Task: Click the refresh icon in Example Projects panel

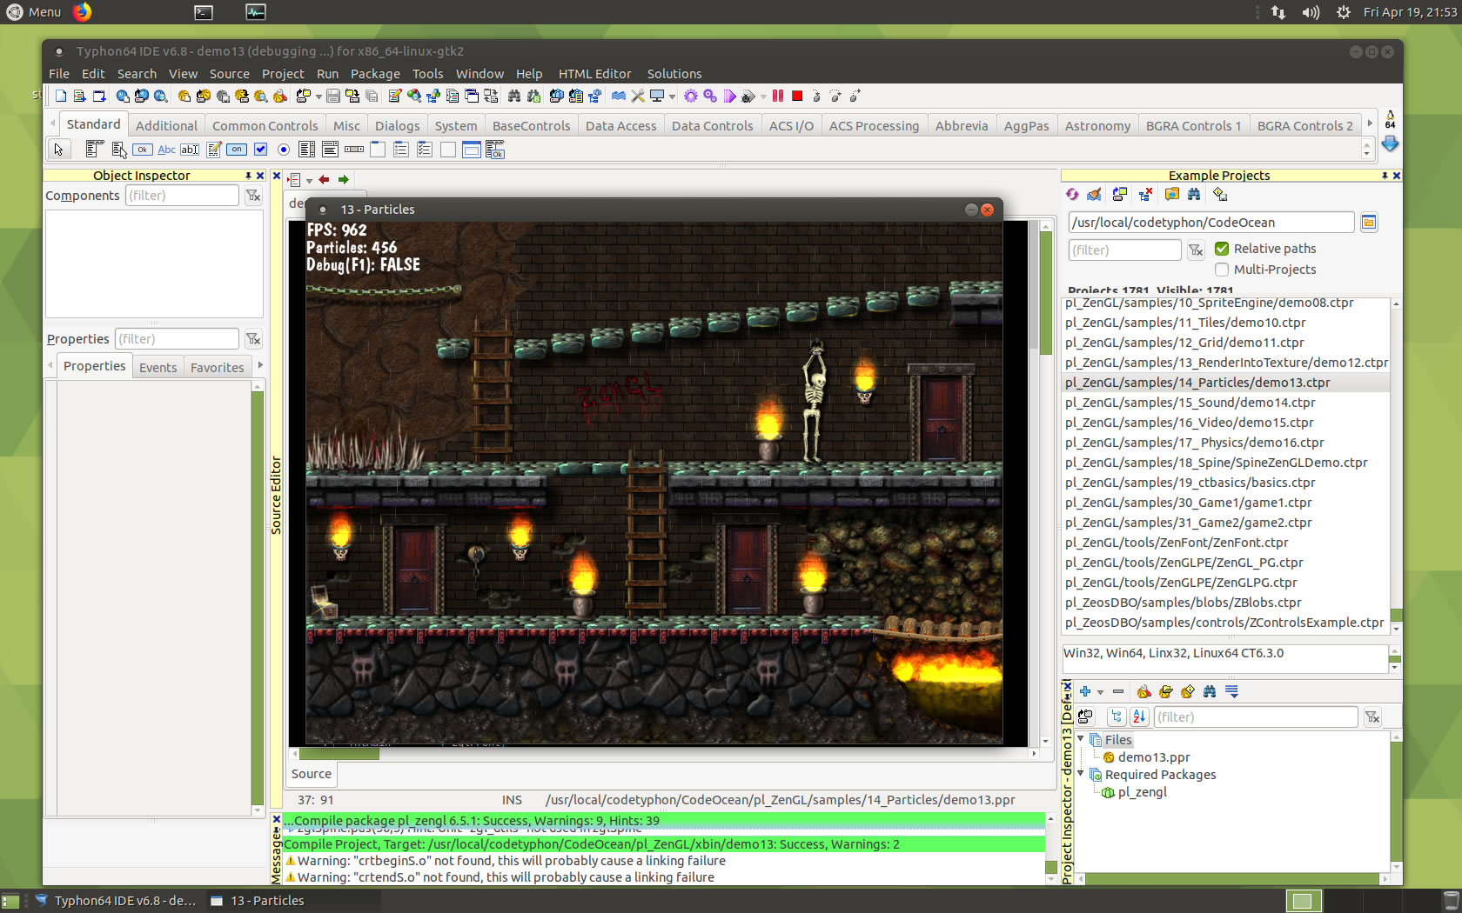Action: click(1072, 195)
